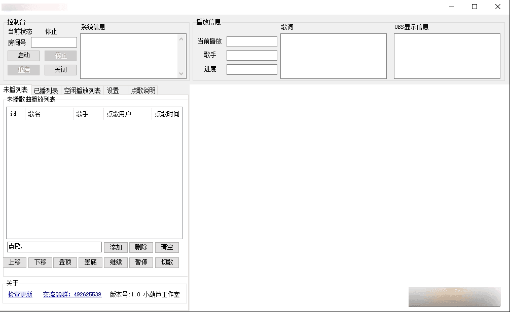
Task: Pin song to top with 置顶
Action: [x=65, y=262]
